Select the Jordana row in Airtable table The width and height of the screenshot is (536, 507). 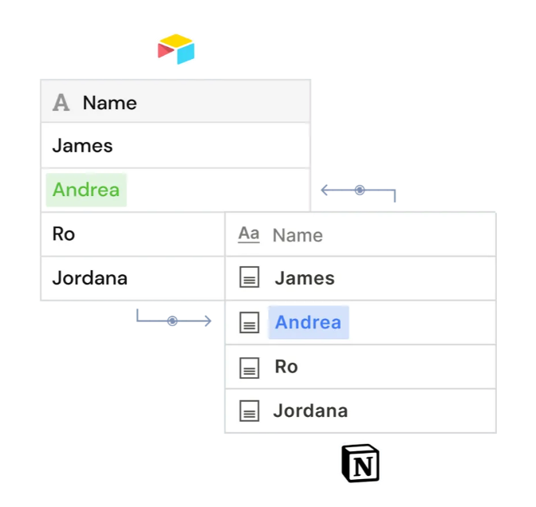[132, 278]
